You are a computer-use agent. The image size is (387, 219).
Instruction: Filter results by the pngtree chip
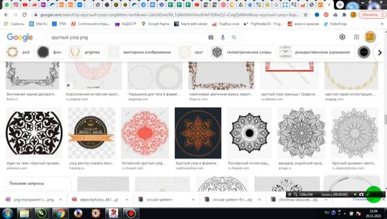coord(86,52)
